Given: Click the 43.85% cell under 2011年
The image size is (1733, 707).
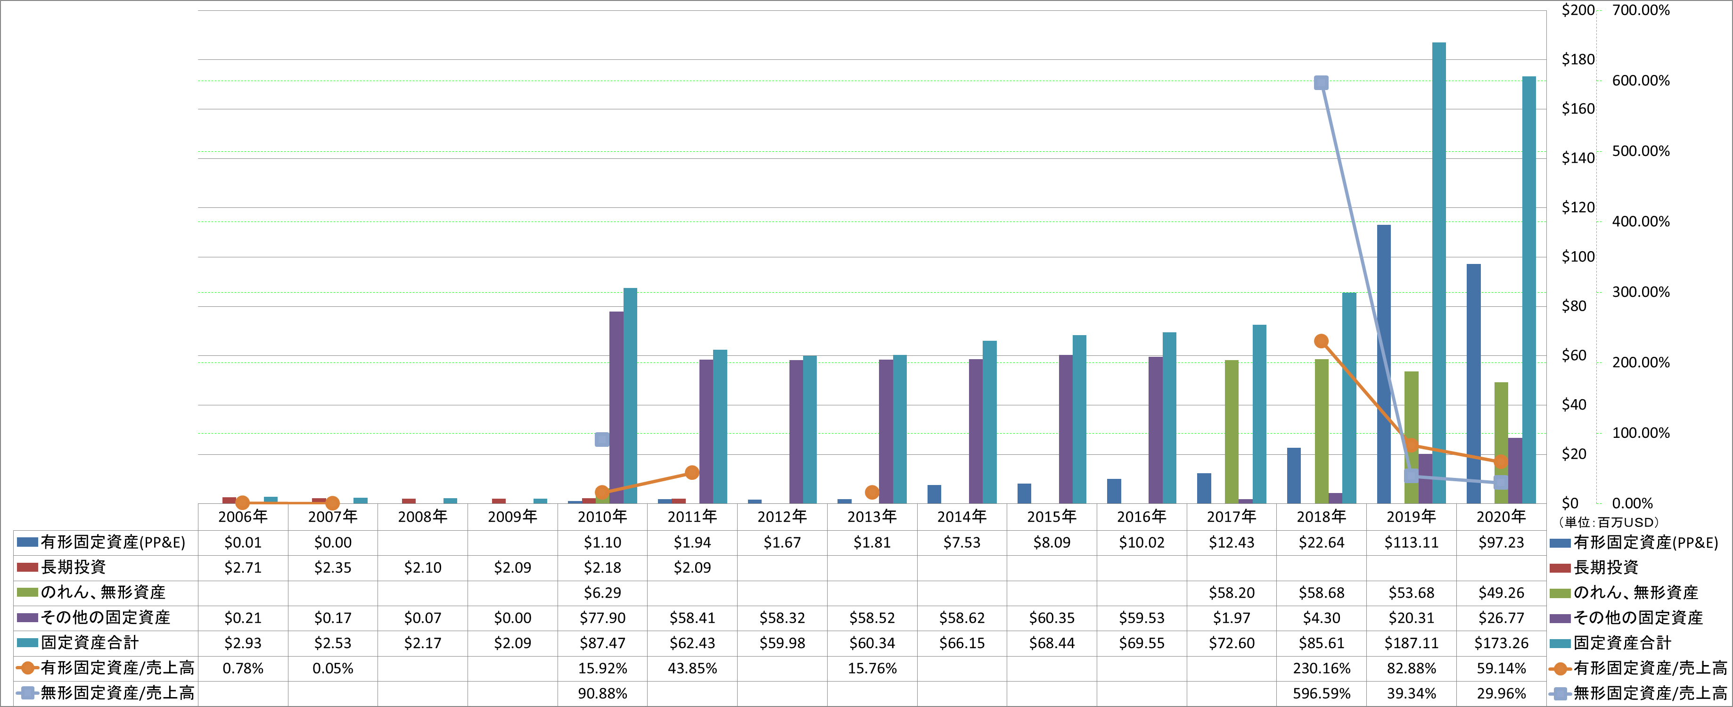Looking at the screenshot, I should [x=691, y=669].
